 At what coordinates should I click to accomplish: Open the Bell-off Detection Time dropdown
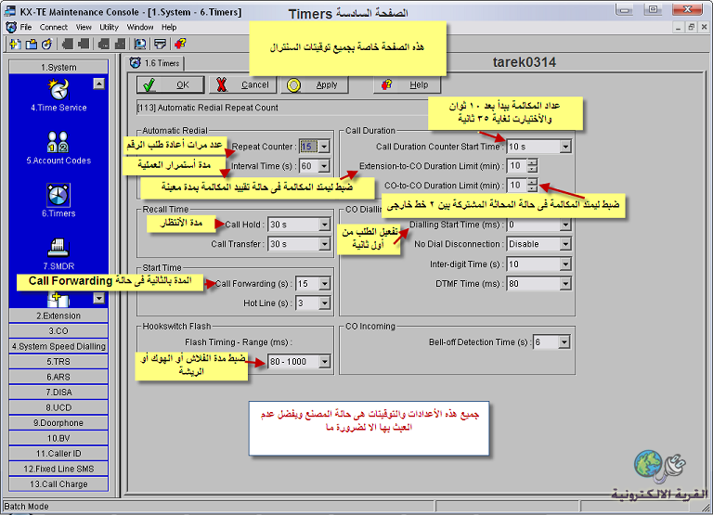point(564,342)
